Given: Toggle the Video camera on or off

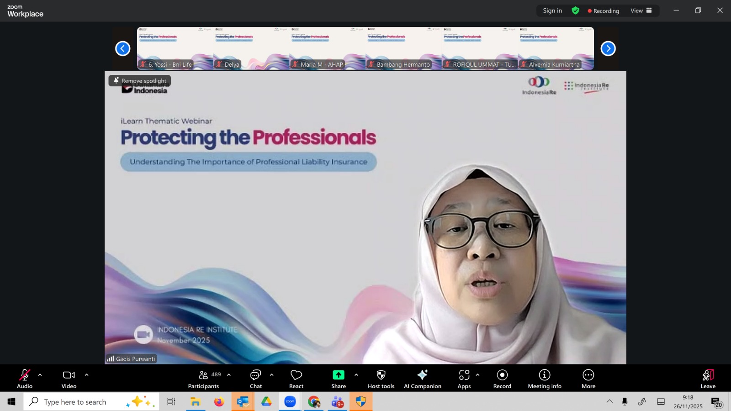Looking at the screenshot, I should (69, 379).
